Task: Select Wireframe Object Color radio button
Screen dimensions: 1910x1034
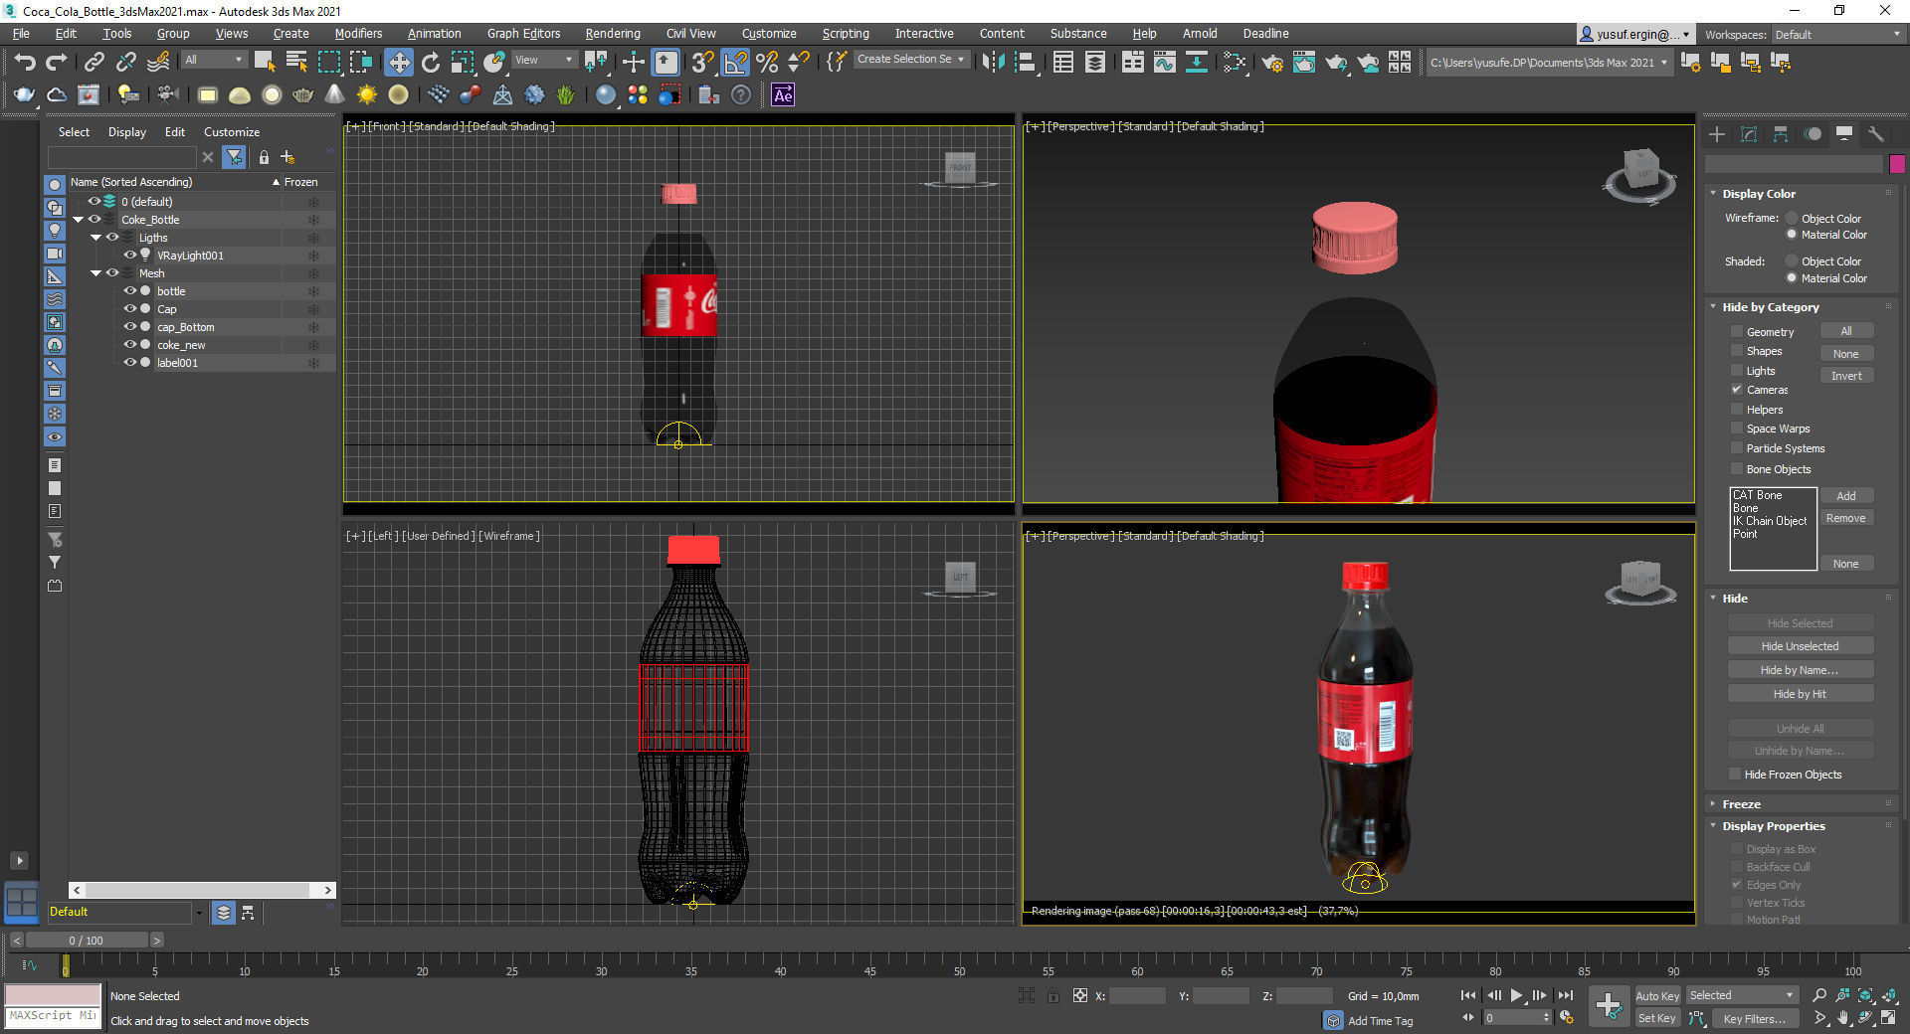Action: (1792, 219)
